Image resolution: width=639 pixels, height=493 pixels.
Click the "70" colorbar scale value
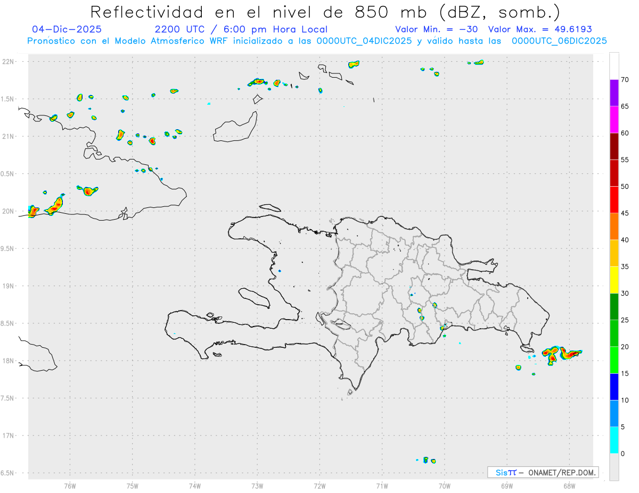[625, 80]
